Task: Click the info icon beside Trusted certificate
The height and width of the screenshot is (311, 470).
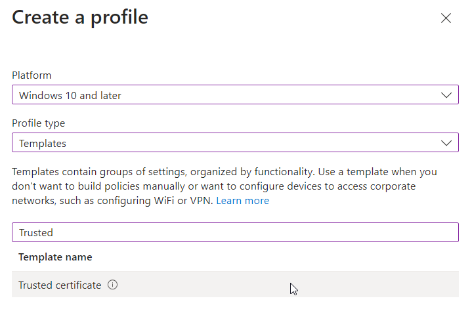Action: tap(112, 285)
